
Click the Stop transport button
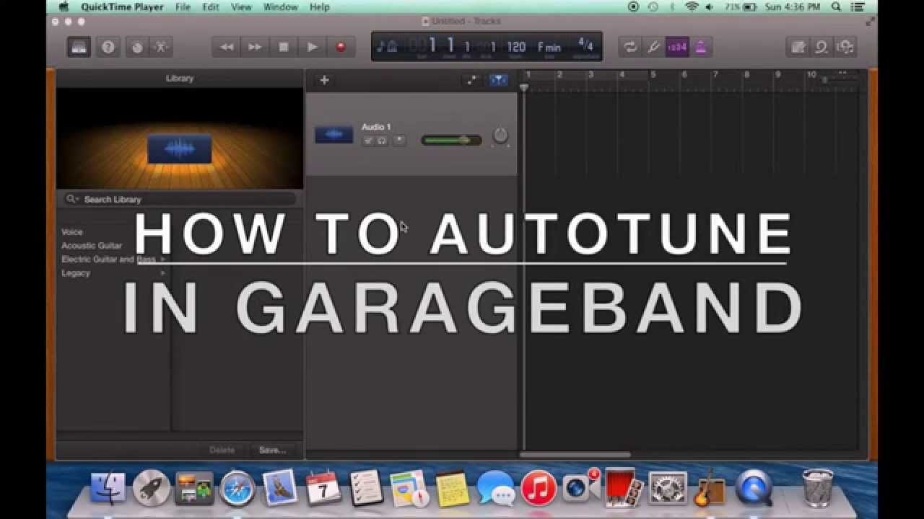click(284, 48)
